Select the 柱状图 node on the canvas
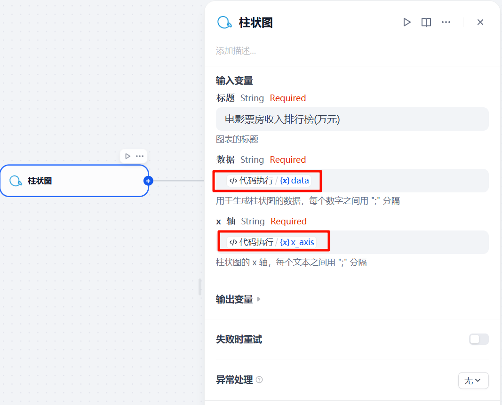 [74, 181]
